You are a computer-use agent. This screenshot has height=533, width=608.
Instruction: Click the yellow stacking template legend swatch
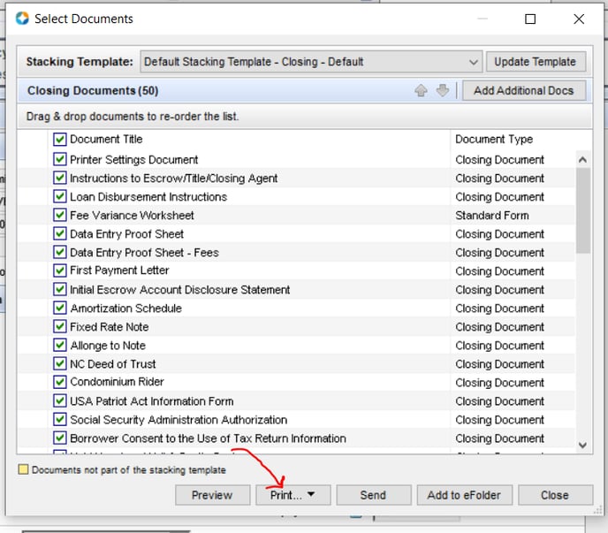click(23, 469)
